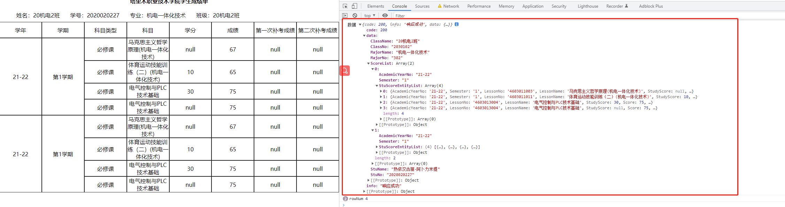
Task: Expand the collapsed StuScoreEntityList (4) node
Action: 377,147
